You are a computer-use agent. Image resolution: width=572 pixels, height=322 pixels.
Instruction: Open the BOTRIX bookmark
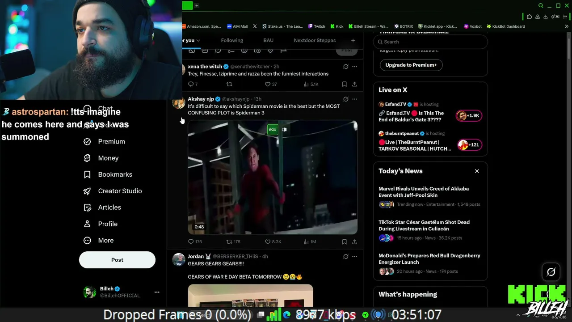click(x=403, y=26)
